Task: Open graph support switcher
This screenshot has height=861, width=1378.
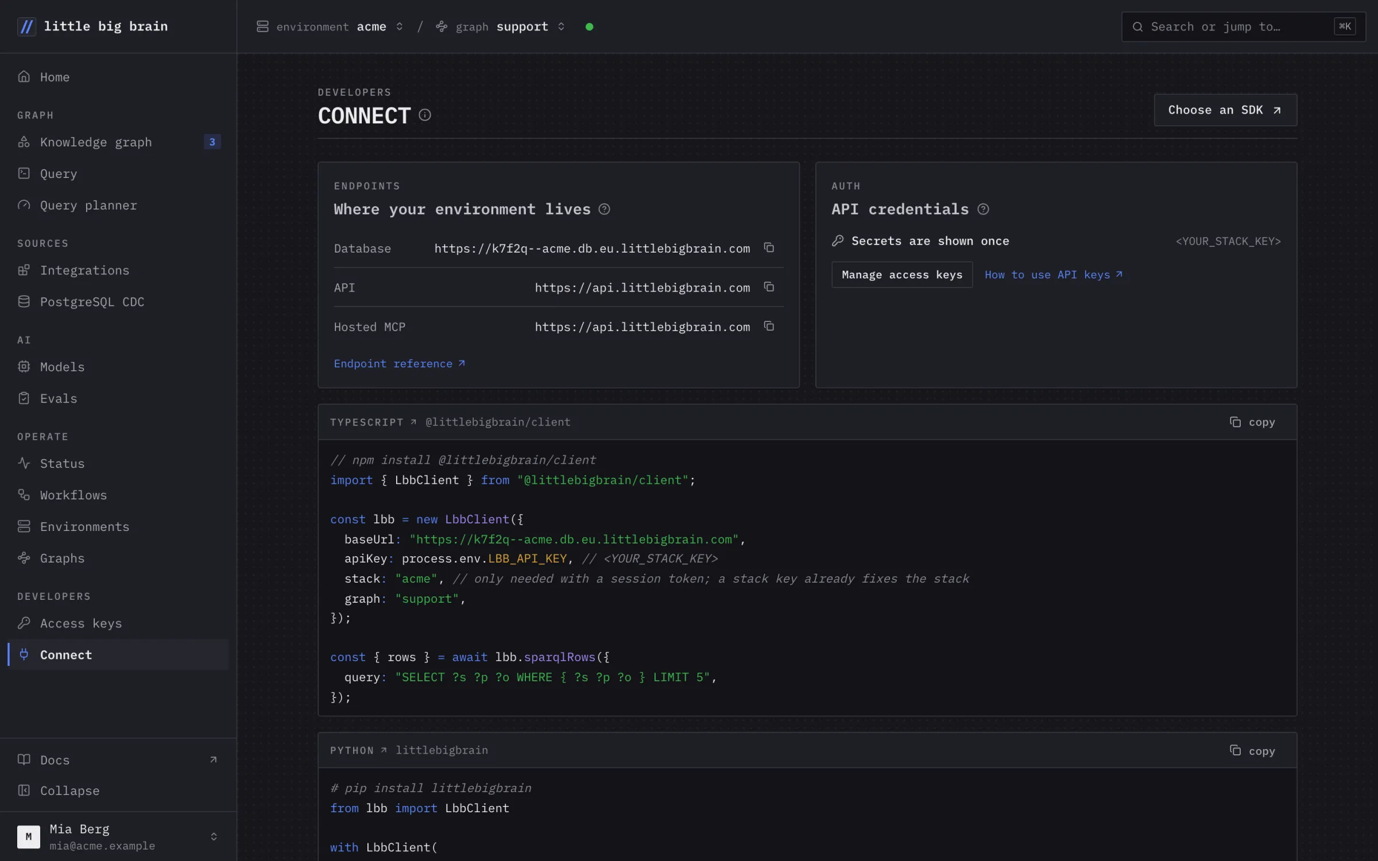Action: (x=500, y=26)
